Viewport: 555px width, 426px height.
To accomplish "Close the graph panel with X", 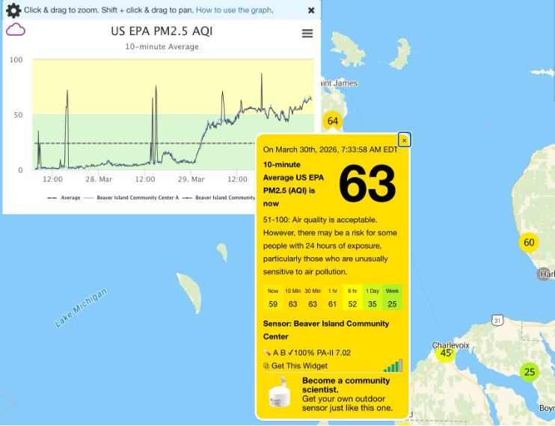I will pos(311,10).
